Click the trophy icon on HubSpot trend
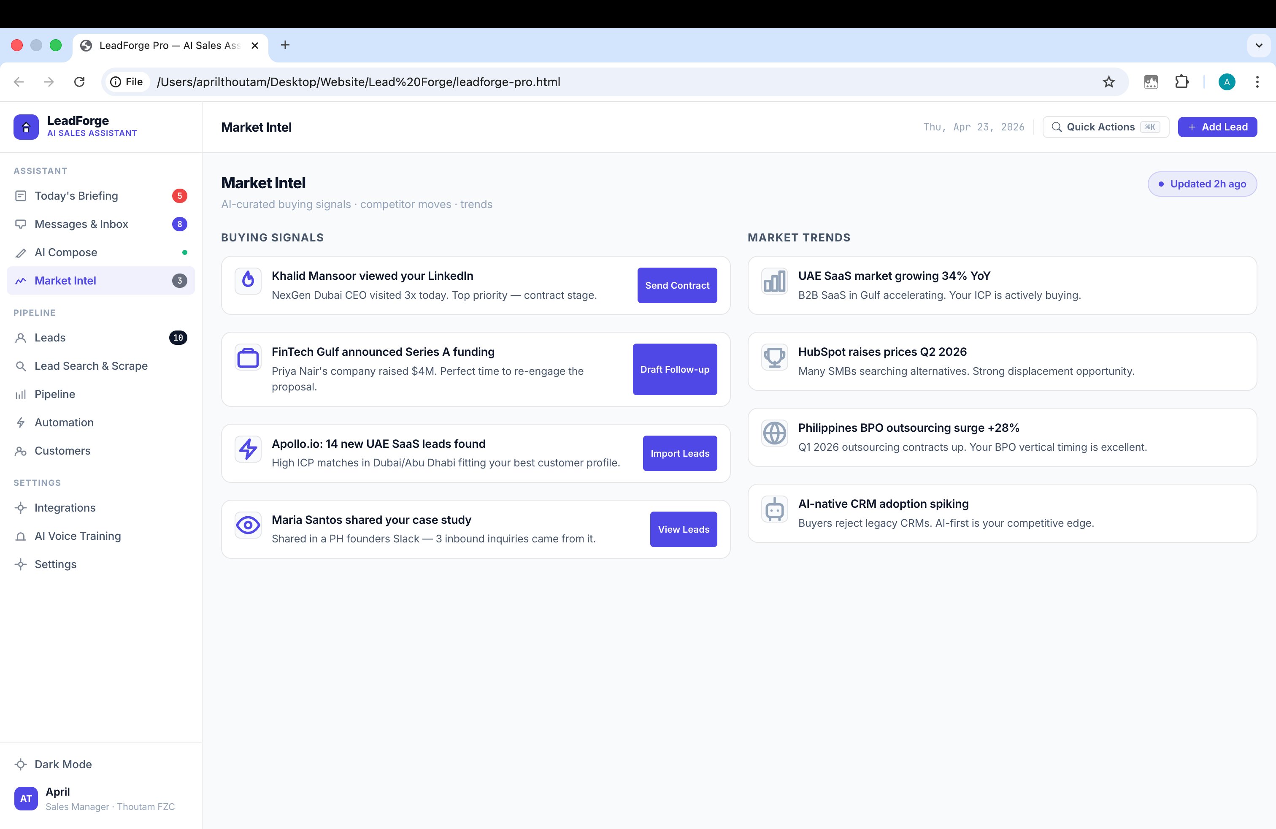1276x829 pixels. (x=774, y=357)
